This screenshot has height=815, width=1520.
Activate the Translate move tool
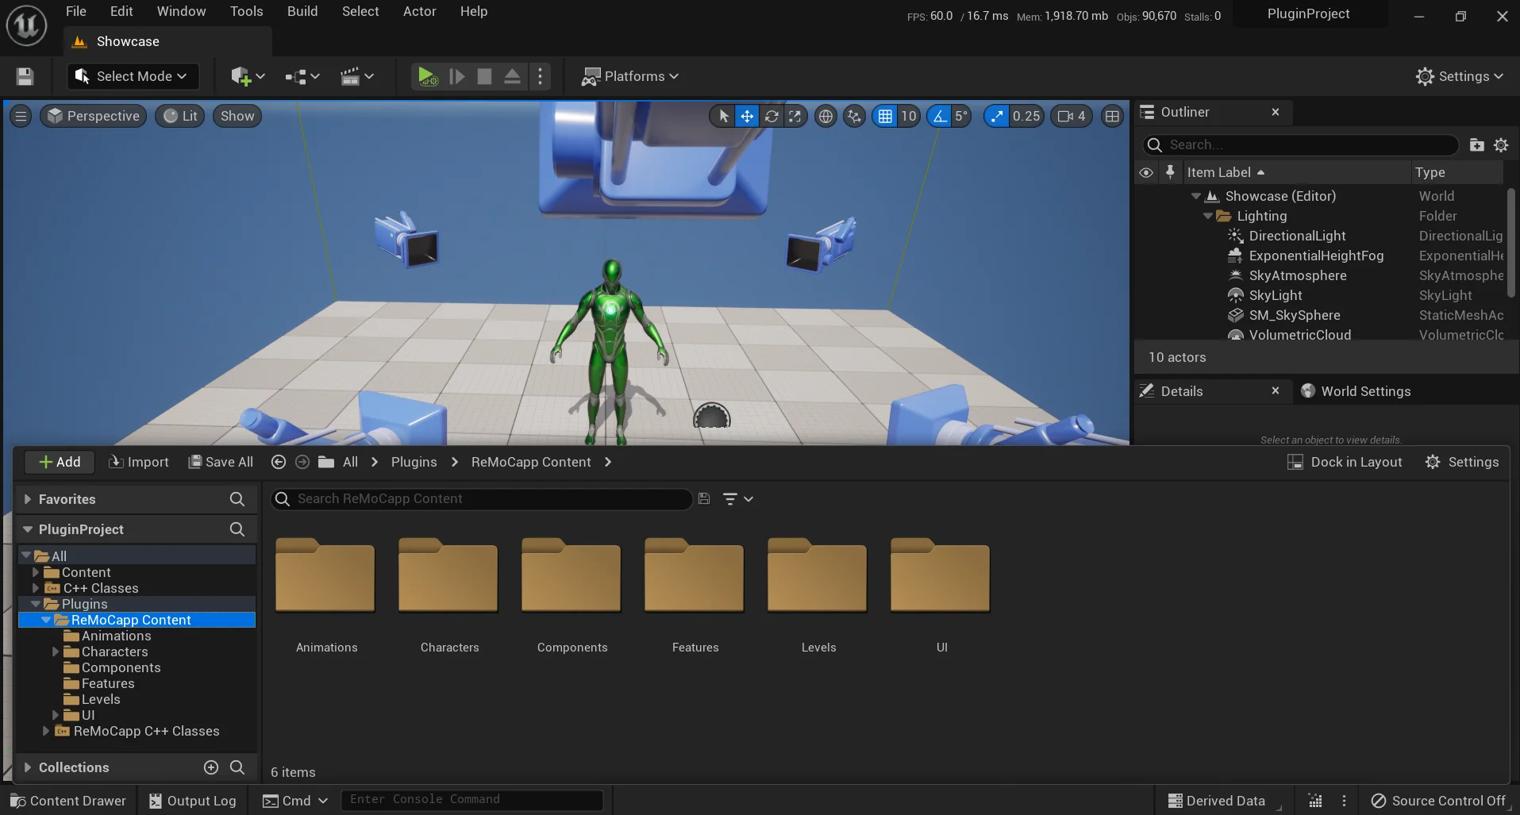click(747, 116)
